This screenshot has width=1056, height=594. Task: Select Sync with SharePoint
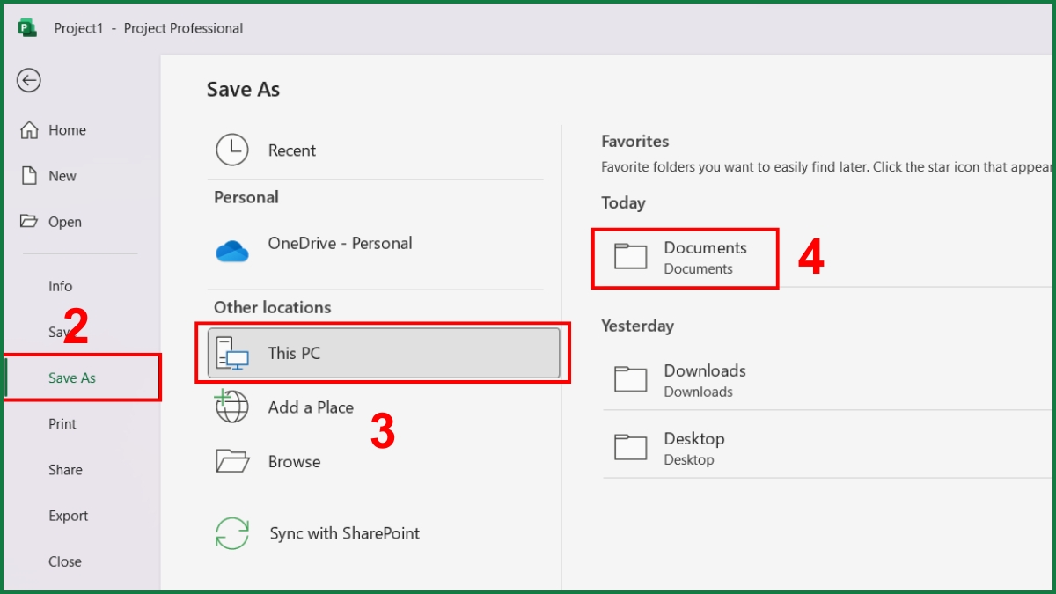point(344,533)
